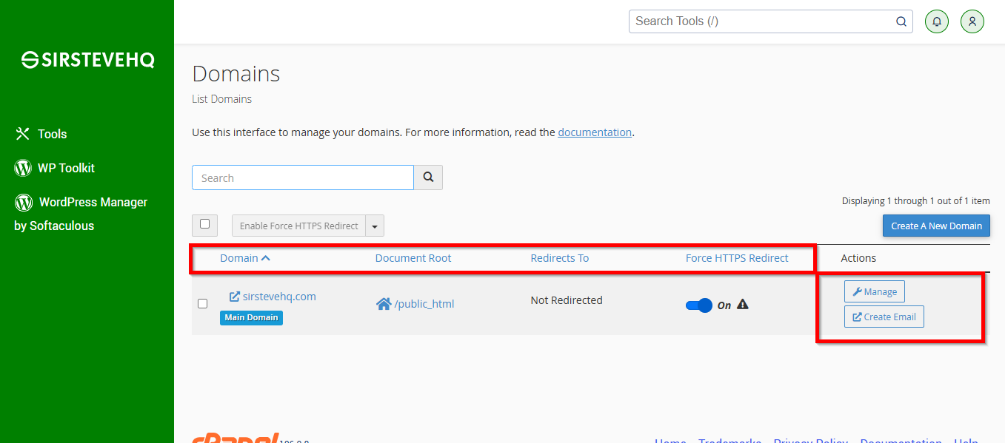The width and height of the screenshot is (1005, 443).
Task: Click the home icon beside /public_html
Action: pos(384,304)
